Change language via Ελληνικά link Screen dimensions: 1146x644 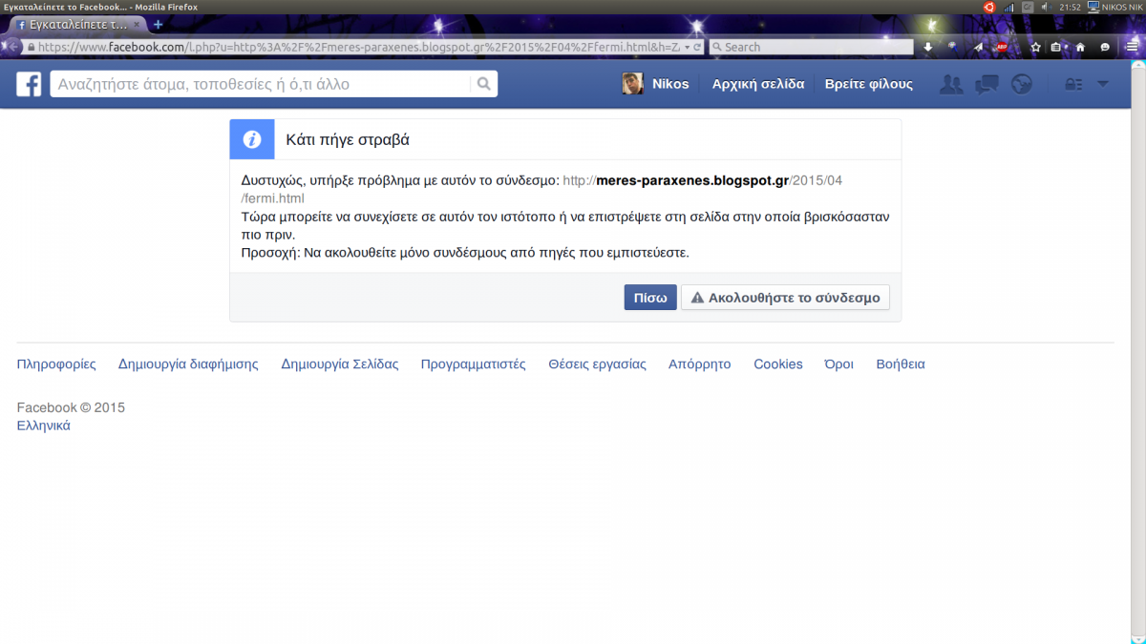[x=44, y=426]
